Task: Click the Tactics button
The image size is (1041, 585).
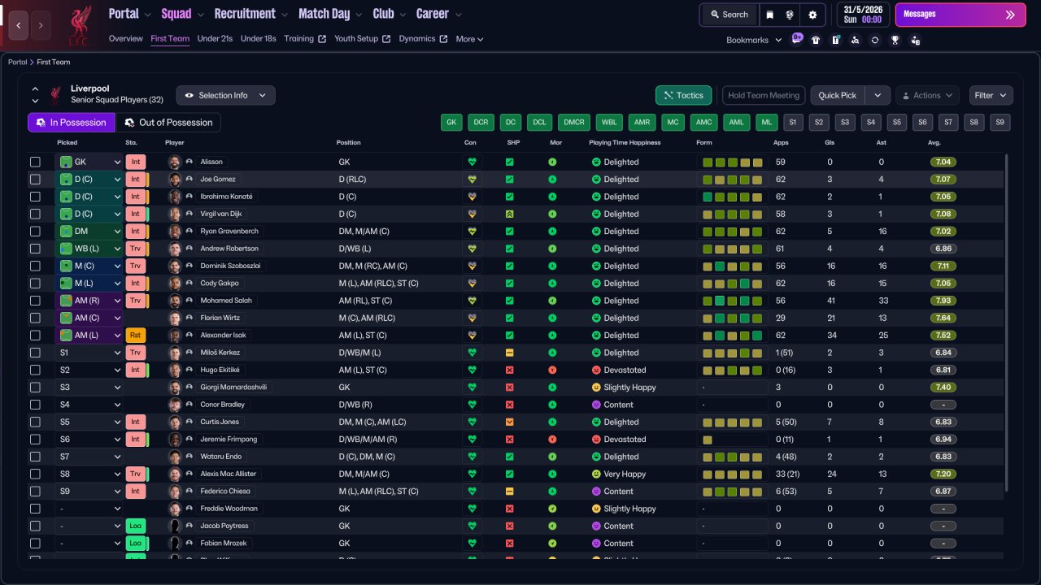Action: [684, 95]
